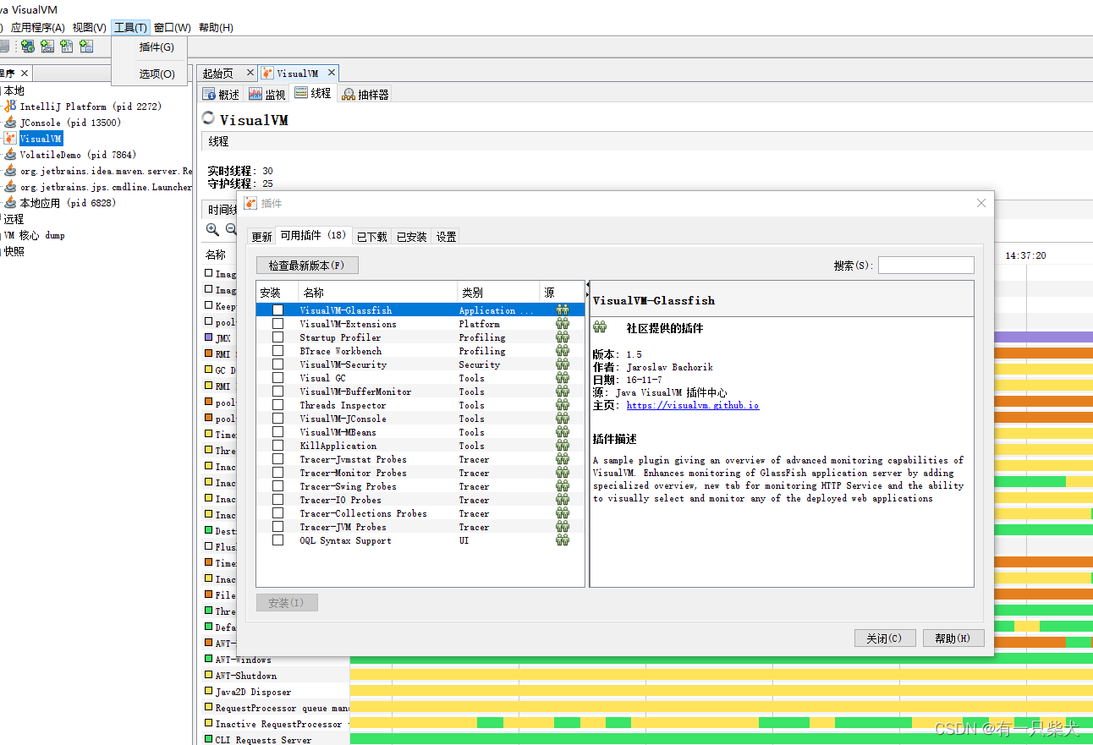1093x745 pixels.
Task: Switch to the 设置 tab in plugins dialog
Action: (x=447, y=237)
